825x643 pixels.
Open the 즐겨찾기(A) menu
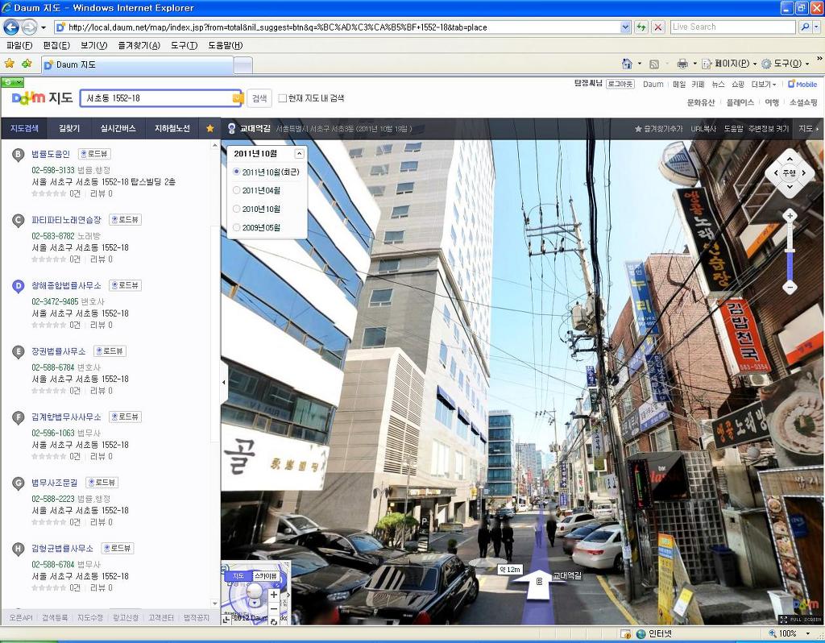tap(139, 45)
